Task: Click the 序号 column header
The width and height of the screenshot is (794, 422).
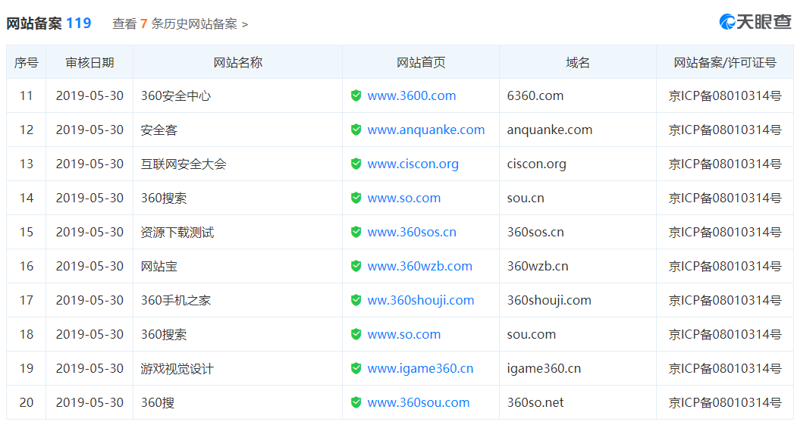Action: 27,63
